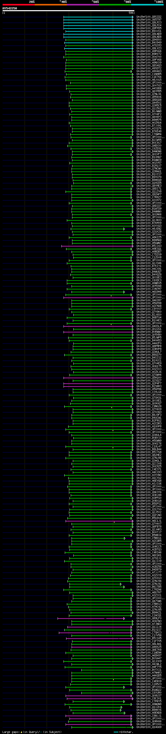This screenshot has width=166, height=734.
Task: Open hit UniRef100_Q9LMI4
Action: (x=149, y=25)
